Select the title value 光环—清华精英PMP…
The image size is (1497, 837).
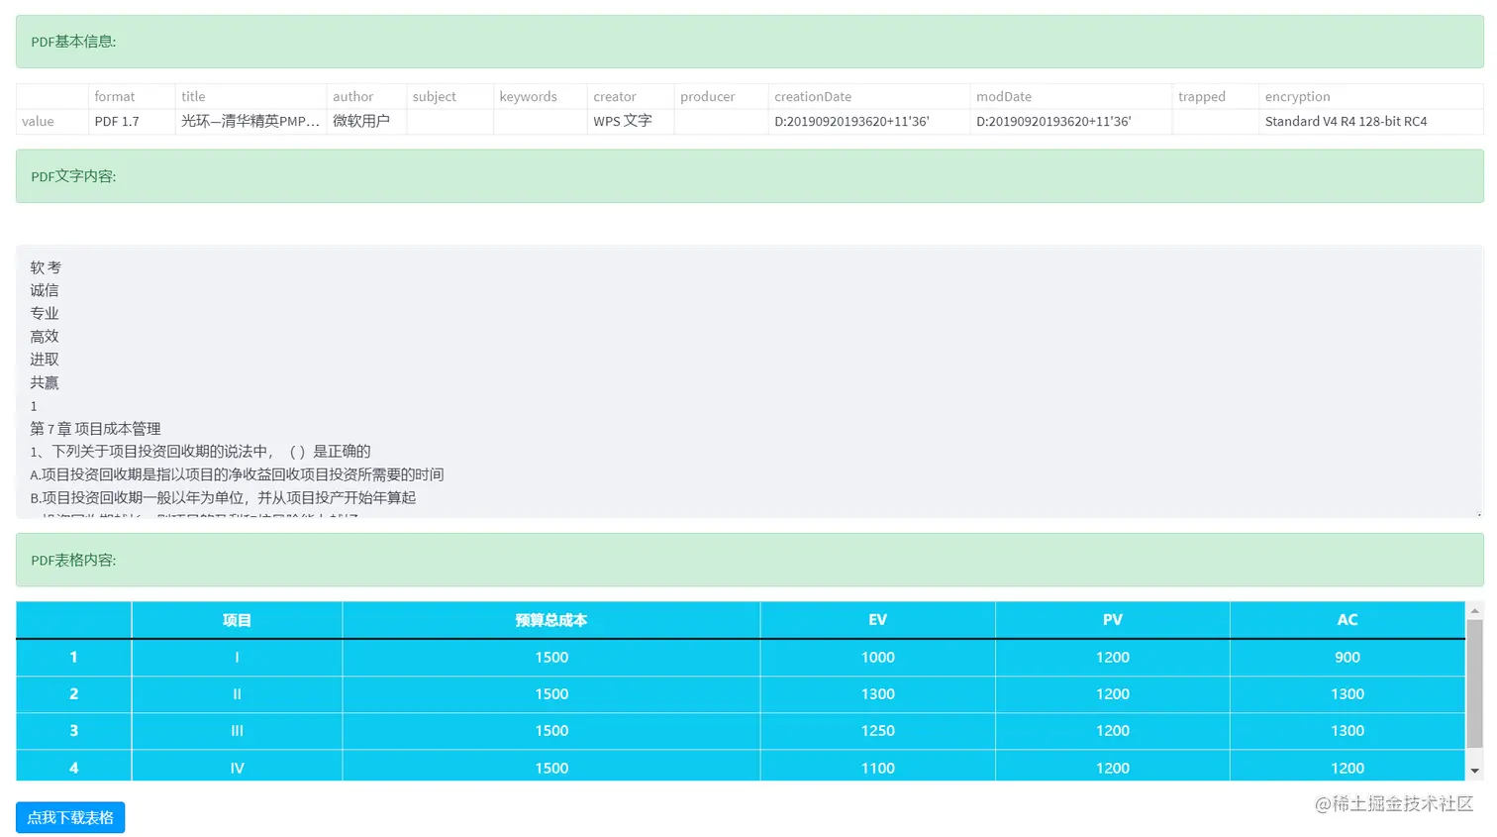(250, 121)
